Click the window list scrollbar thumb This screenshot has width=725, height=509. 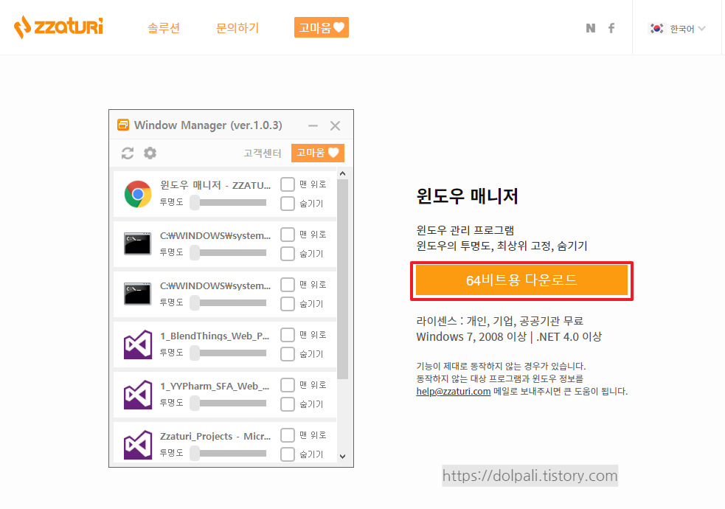[343, 280]
